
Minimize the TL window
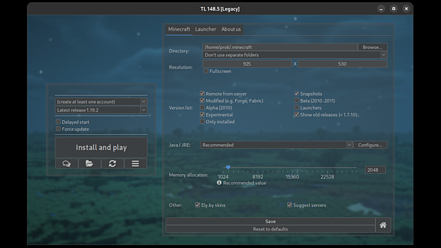381,9
